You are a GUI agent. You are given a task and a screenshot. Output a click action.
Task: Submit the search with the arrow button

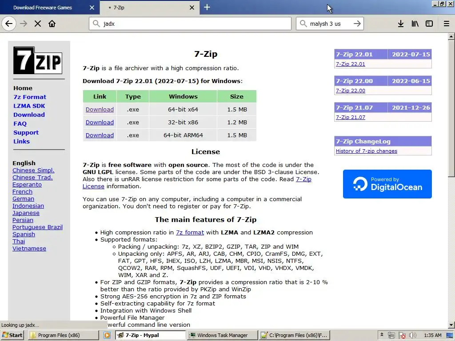point(357,24)
